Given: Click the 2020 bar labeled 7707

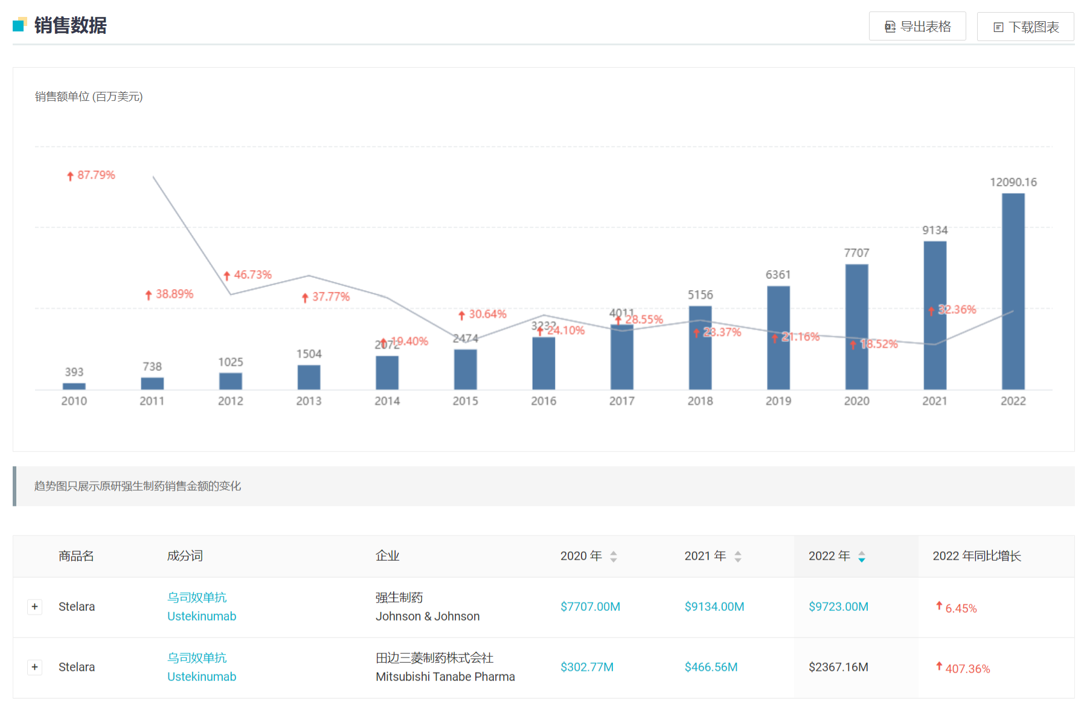Looking at the screenshot, I should coord(856,327).
